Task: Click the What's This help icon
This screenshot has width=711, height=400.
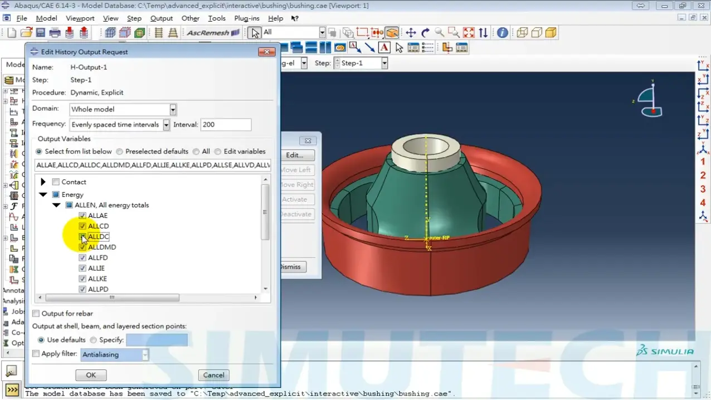Action: click(x=295, y=18)
